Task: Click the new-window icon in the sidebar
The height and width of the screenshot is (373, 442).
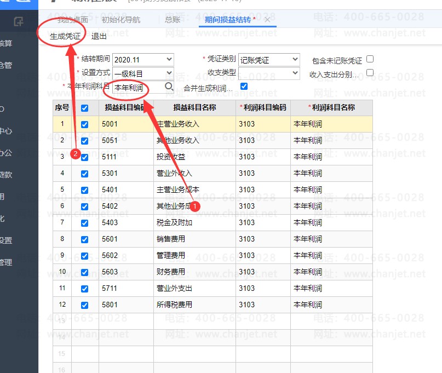Action: click(19, 21)
